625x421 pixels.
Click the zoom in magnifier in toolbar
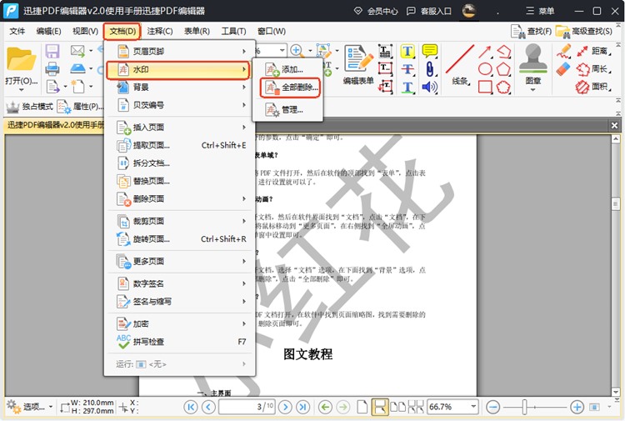click(x=296, y=50)
